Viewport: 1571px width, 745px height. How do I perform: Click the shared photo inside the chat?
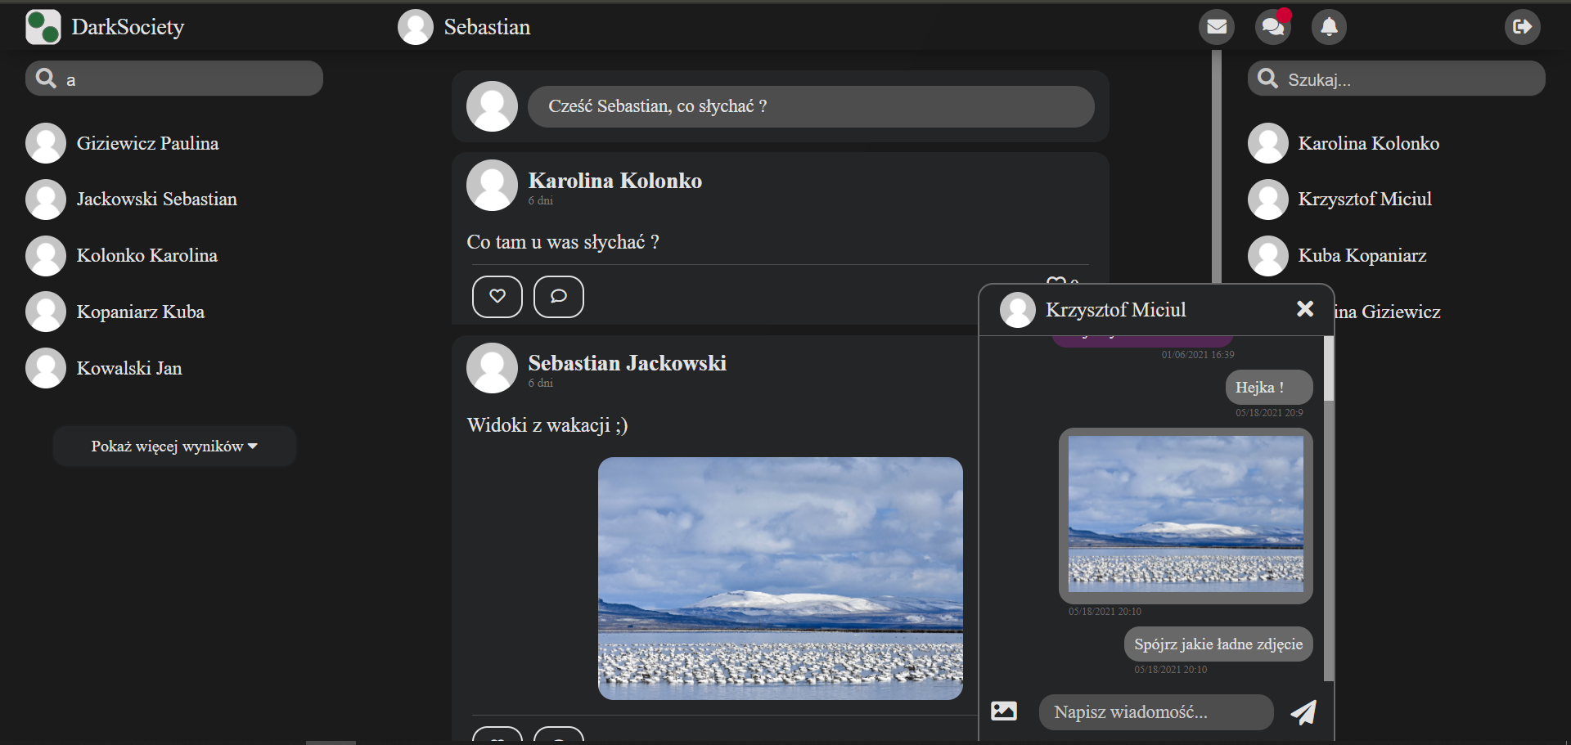tap(1186, 515)
